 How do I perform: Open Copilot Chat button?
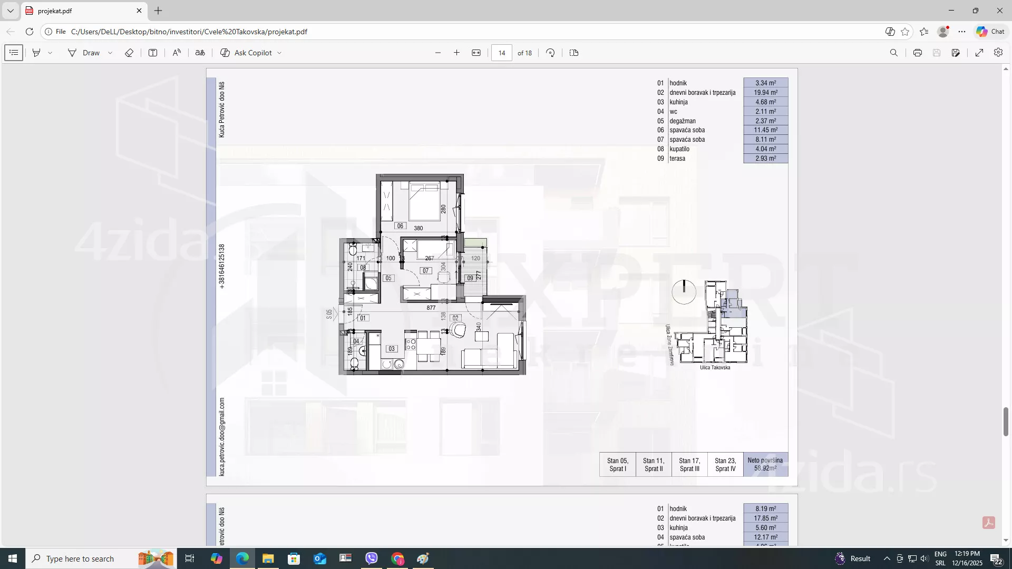coord(990,32)
